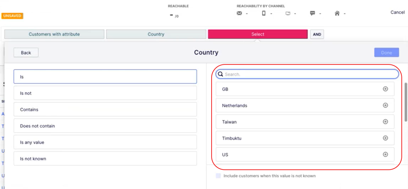The width and height of the screenshot is (408, 189).
Task: Click the country list scrollbar
Action: pyautogui.click(x=406, y=102)
